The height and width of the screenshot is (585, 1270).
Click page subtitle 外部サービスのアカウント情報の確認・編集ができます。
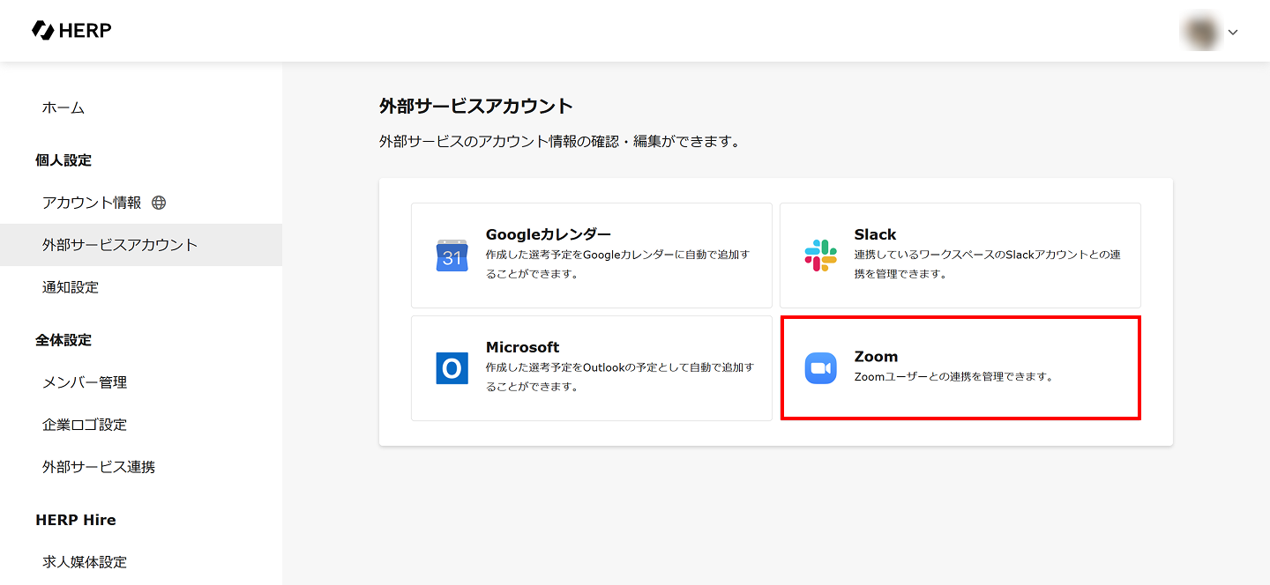[559, 141]
